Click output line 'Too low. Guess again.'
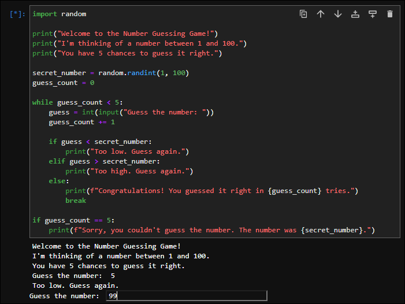405x304 pixels. pos(76,286)
